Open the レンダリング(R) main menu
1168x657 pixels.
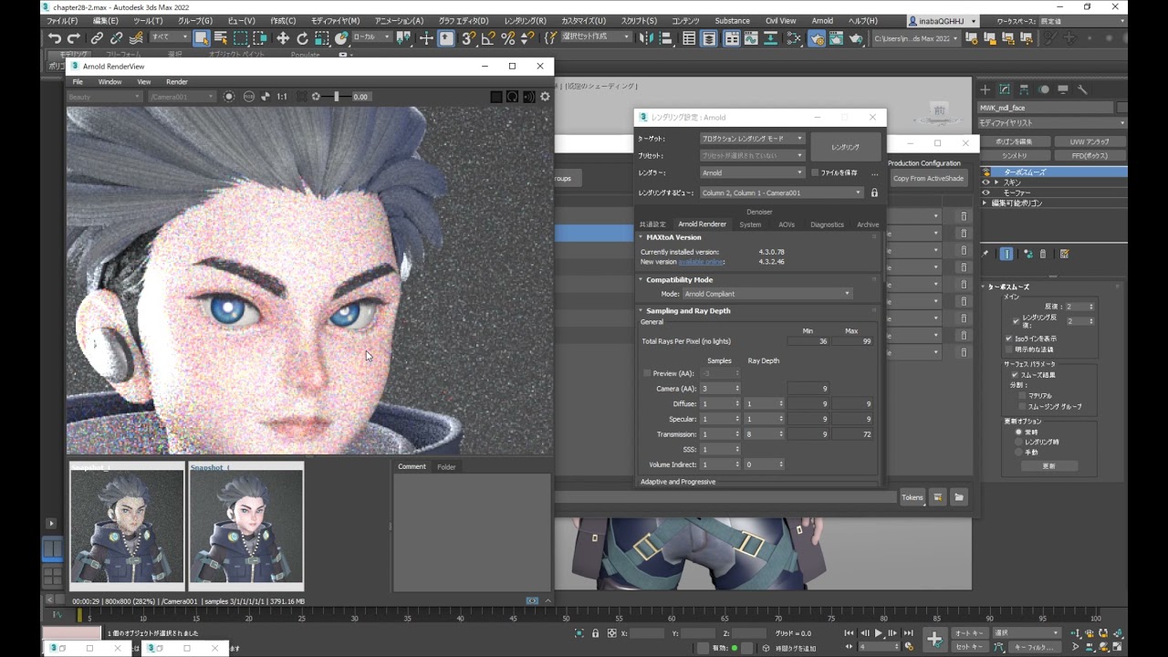[x=526, y=21]
